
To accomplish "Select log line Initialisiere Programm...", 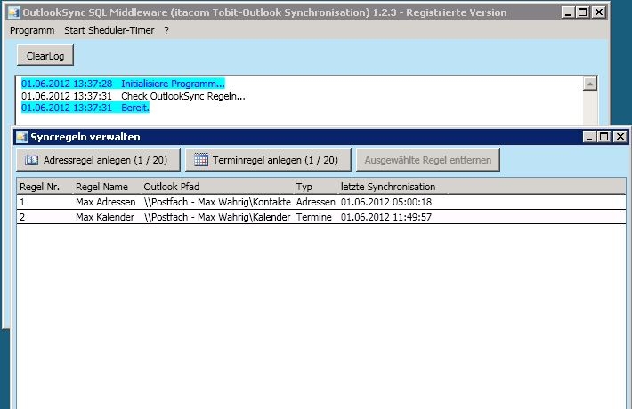I will click(x=123, y=84).
